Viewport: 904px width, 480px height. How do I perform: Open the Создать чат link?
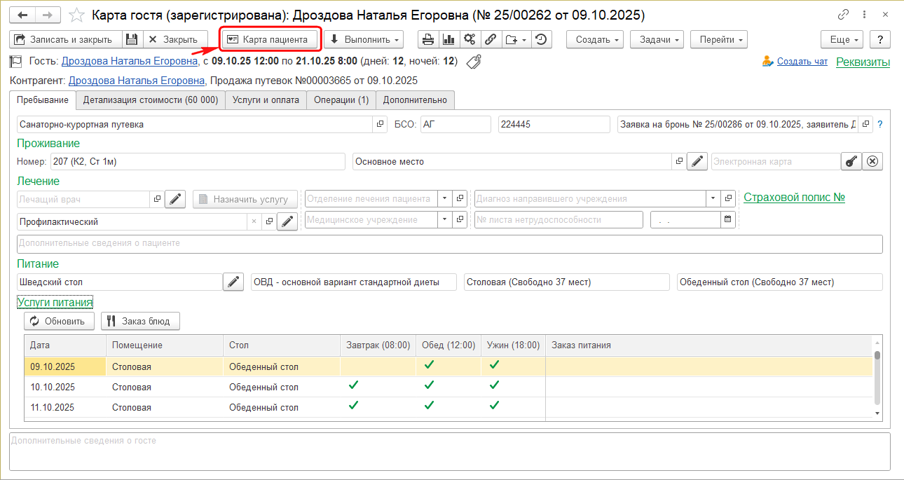pos(802,62)
